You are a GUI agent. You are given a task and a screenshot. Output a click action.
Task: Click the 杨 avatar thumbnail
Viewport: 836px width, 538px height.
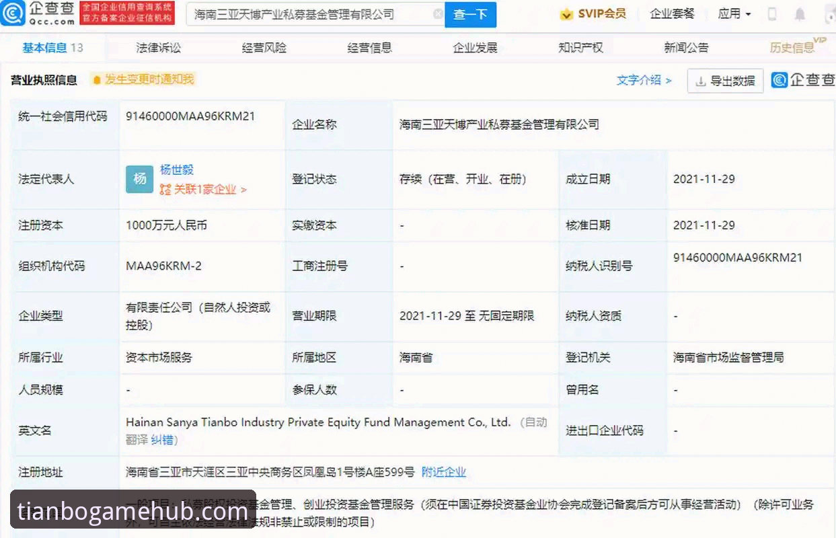[x=140, y=179]
